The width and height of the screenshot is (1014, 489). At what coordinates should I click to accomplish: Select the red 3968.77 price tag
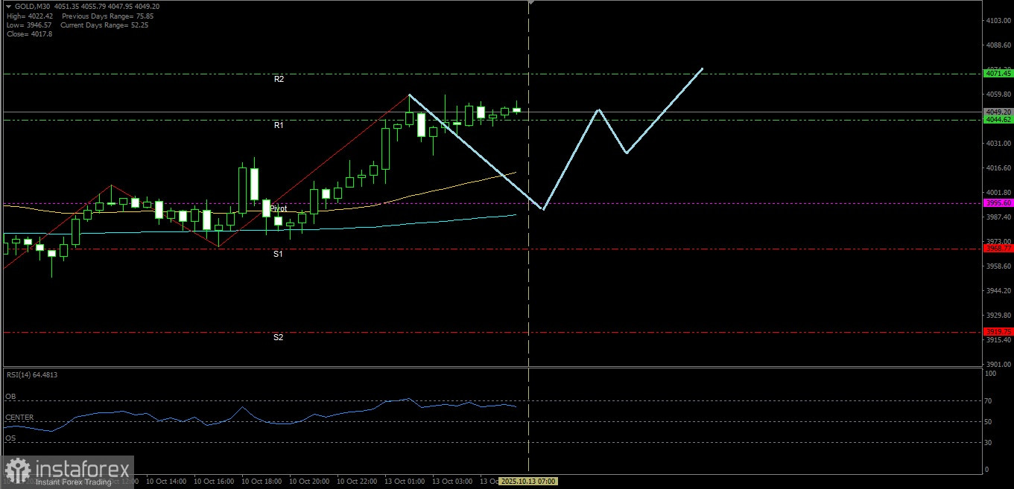click(x=998, y=249)
